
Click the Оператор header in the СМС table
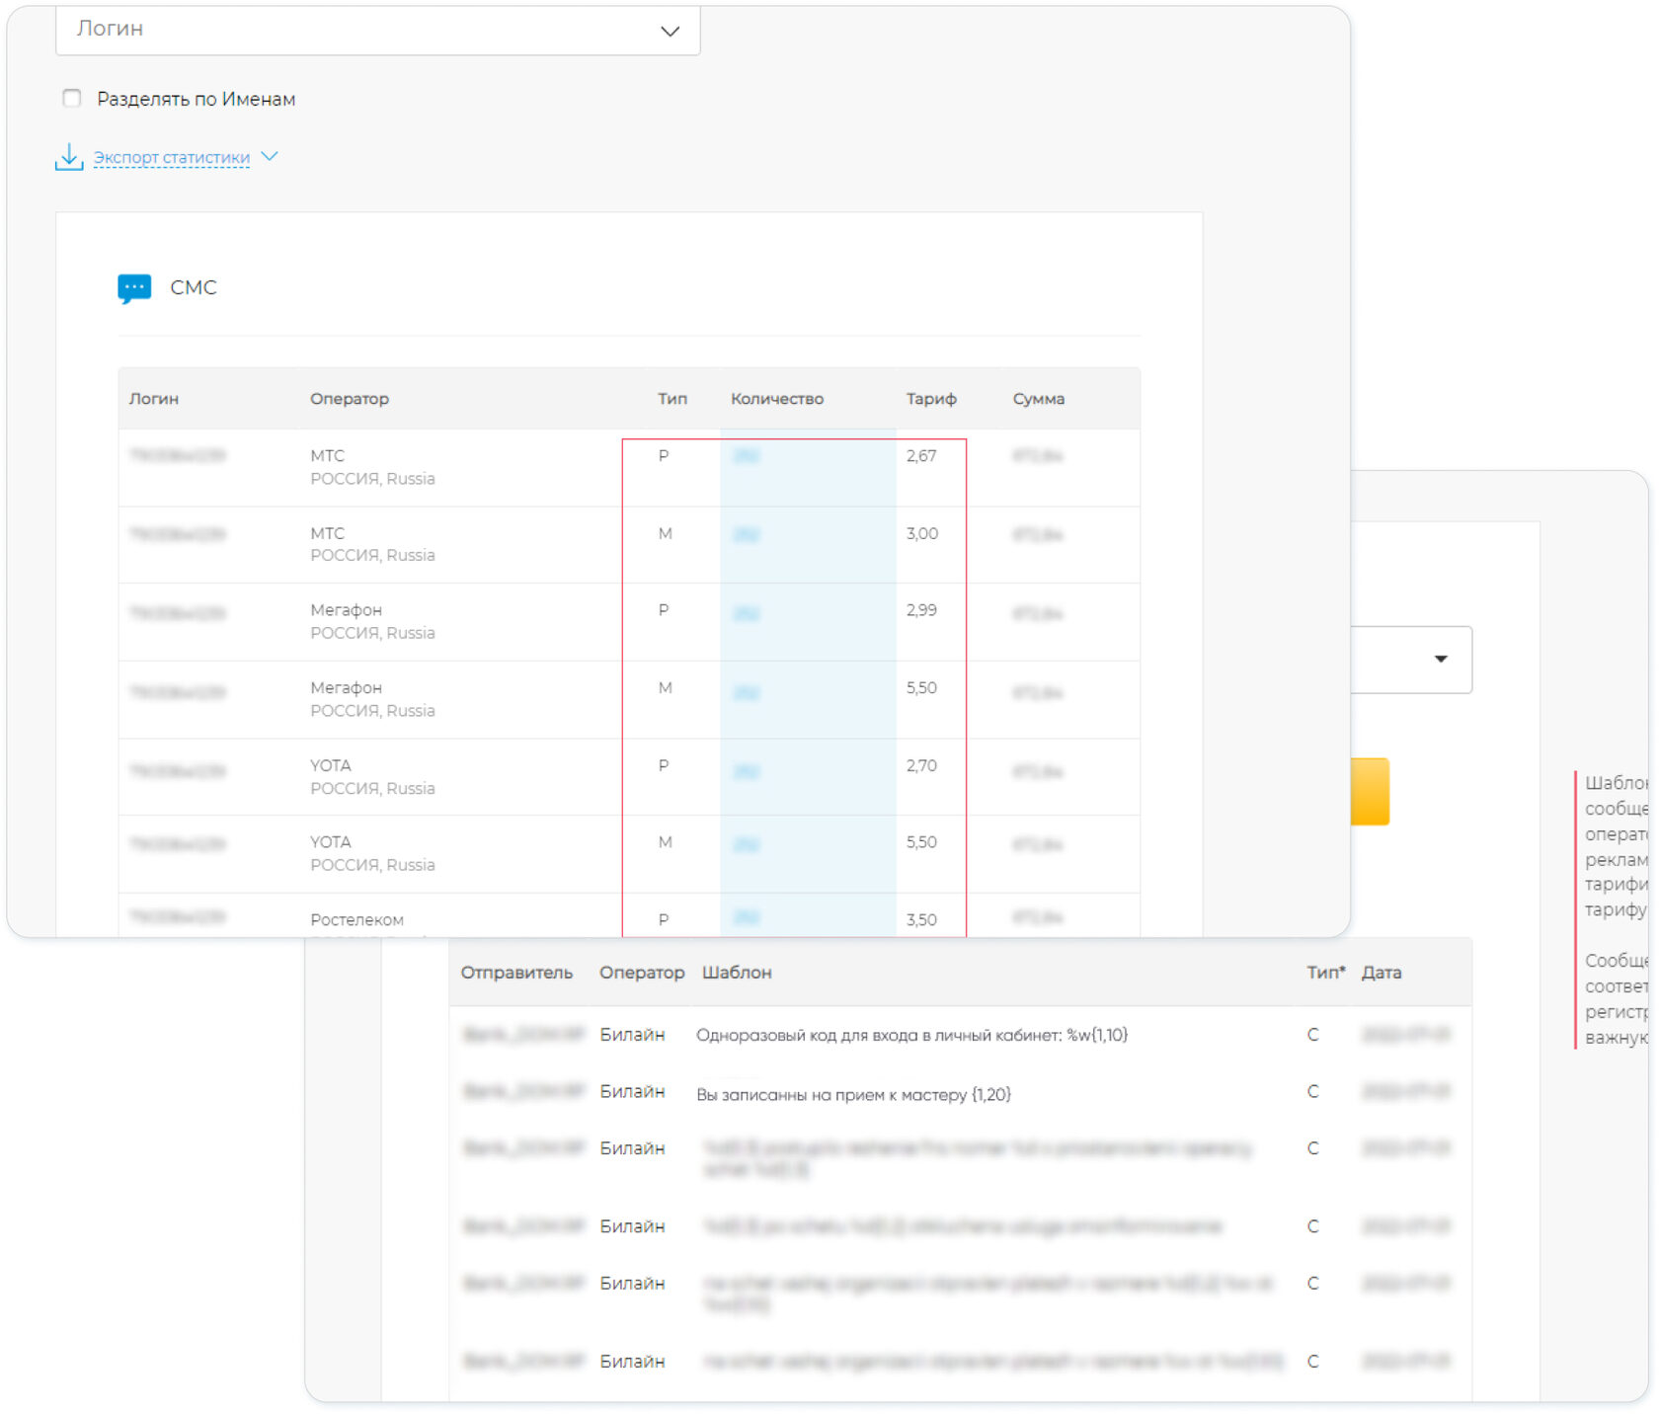[x=350, y=399]
